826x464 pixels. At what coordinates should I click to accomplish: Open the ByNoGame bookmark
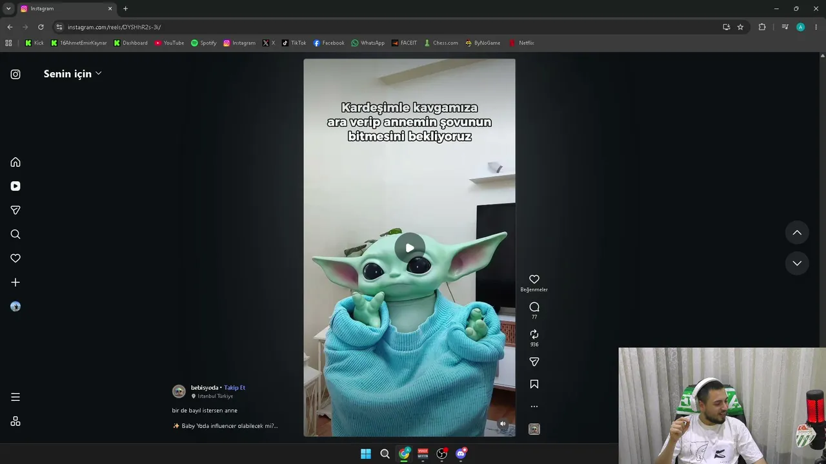(483, 43)
